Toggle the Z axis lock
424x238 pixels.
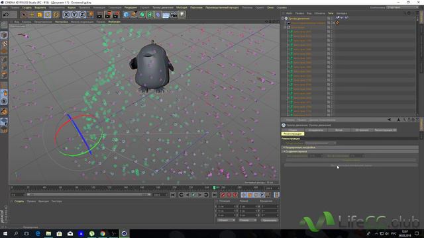coord(82,15)
